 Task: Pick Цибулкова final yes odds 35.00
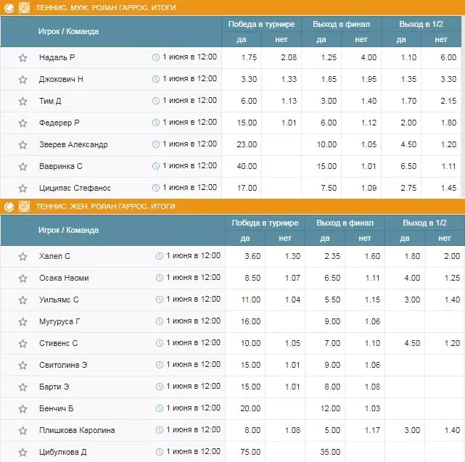[x=330, y=452]
